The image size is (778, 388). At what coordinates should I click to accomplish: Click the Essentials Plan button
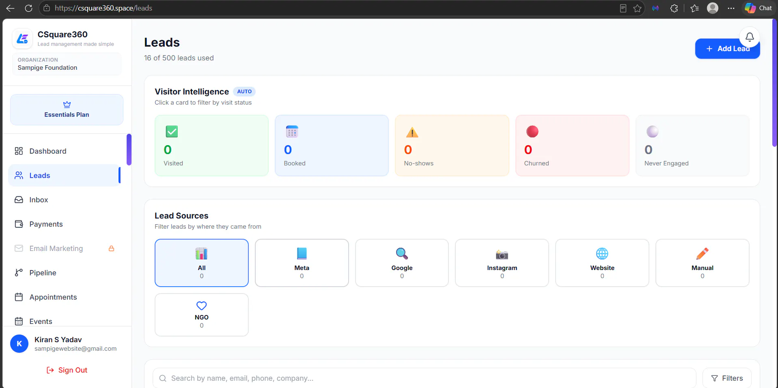coord(67,110)
